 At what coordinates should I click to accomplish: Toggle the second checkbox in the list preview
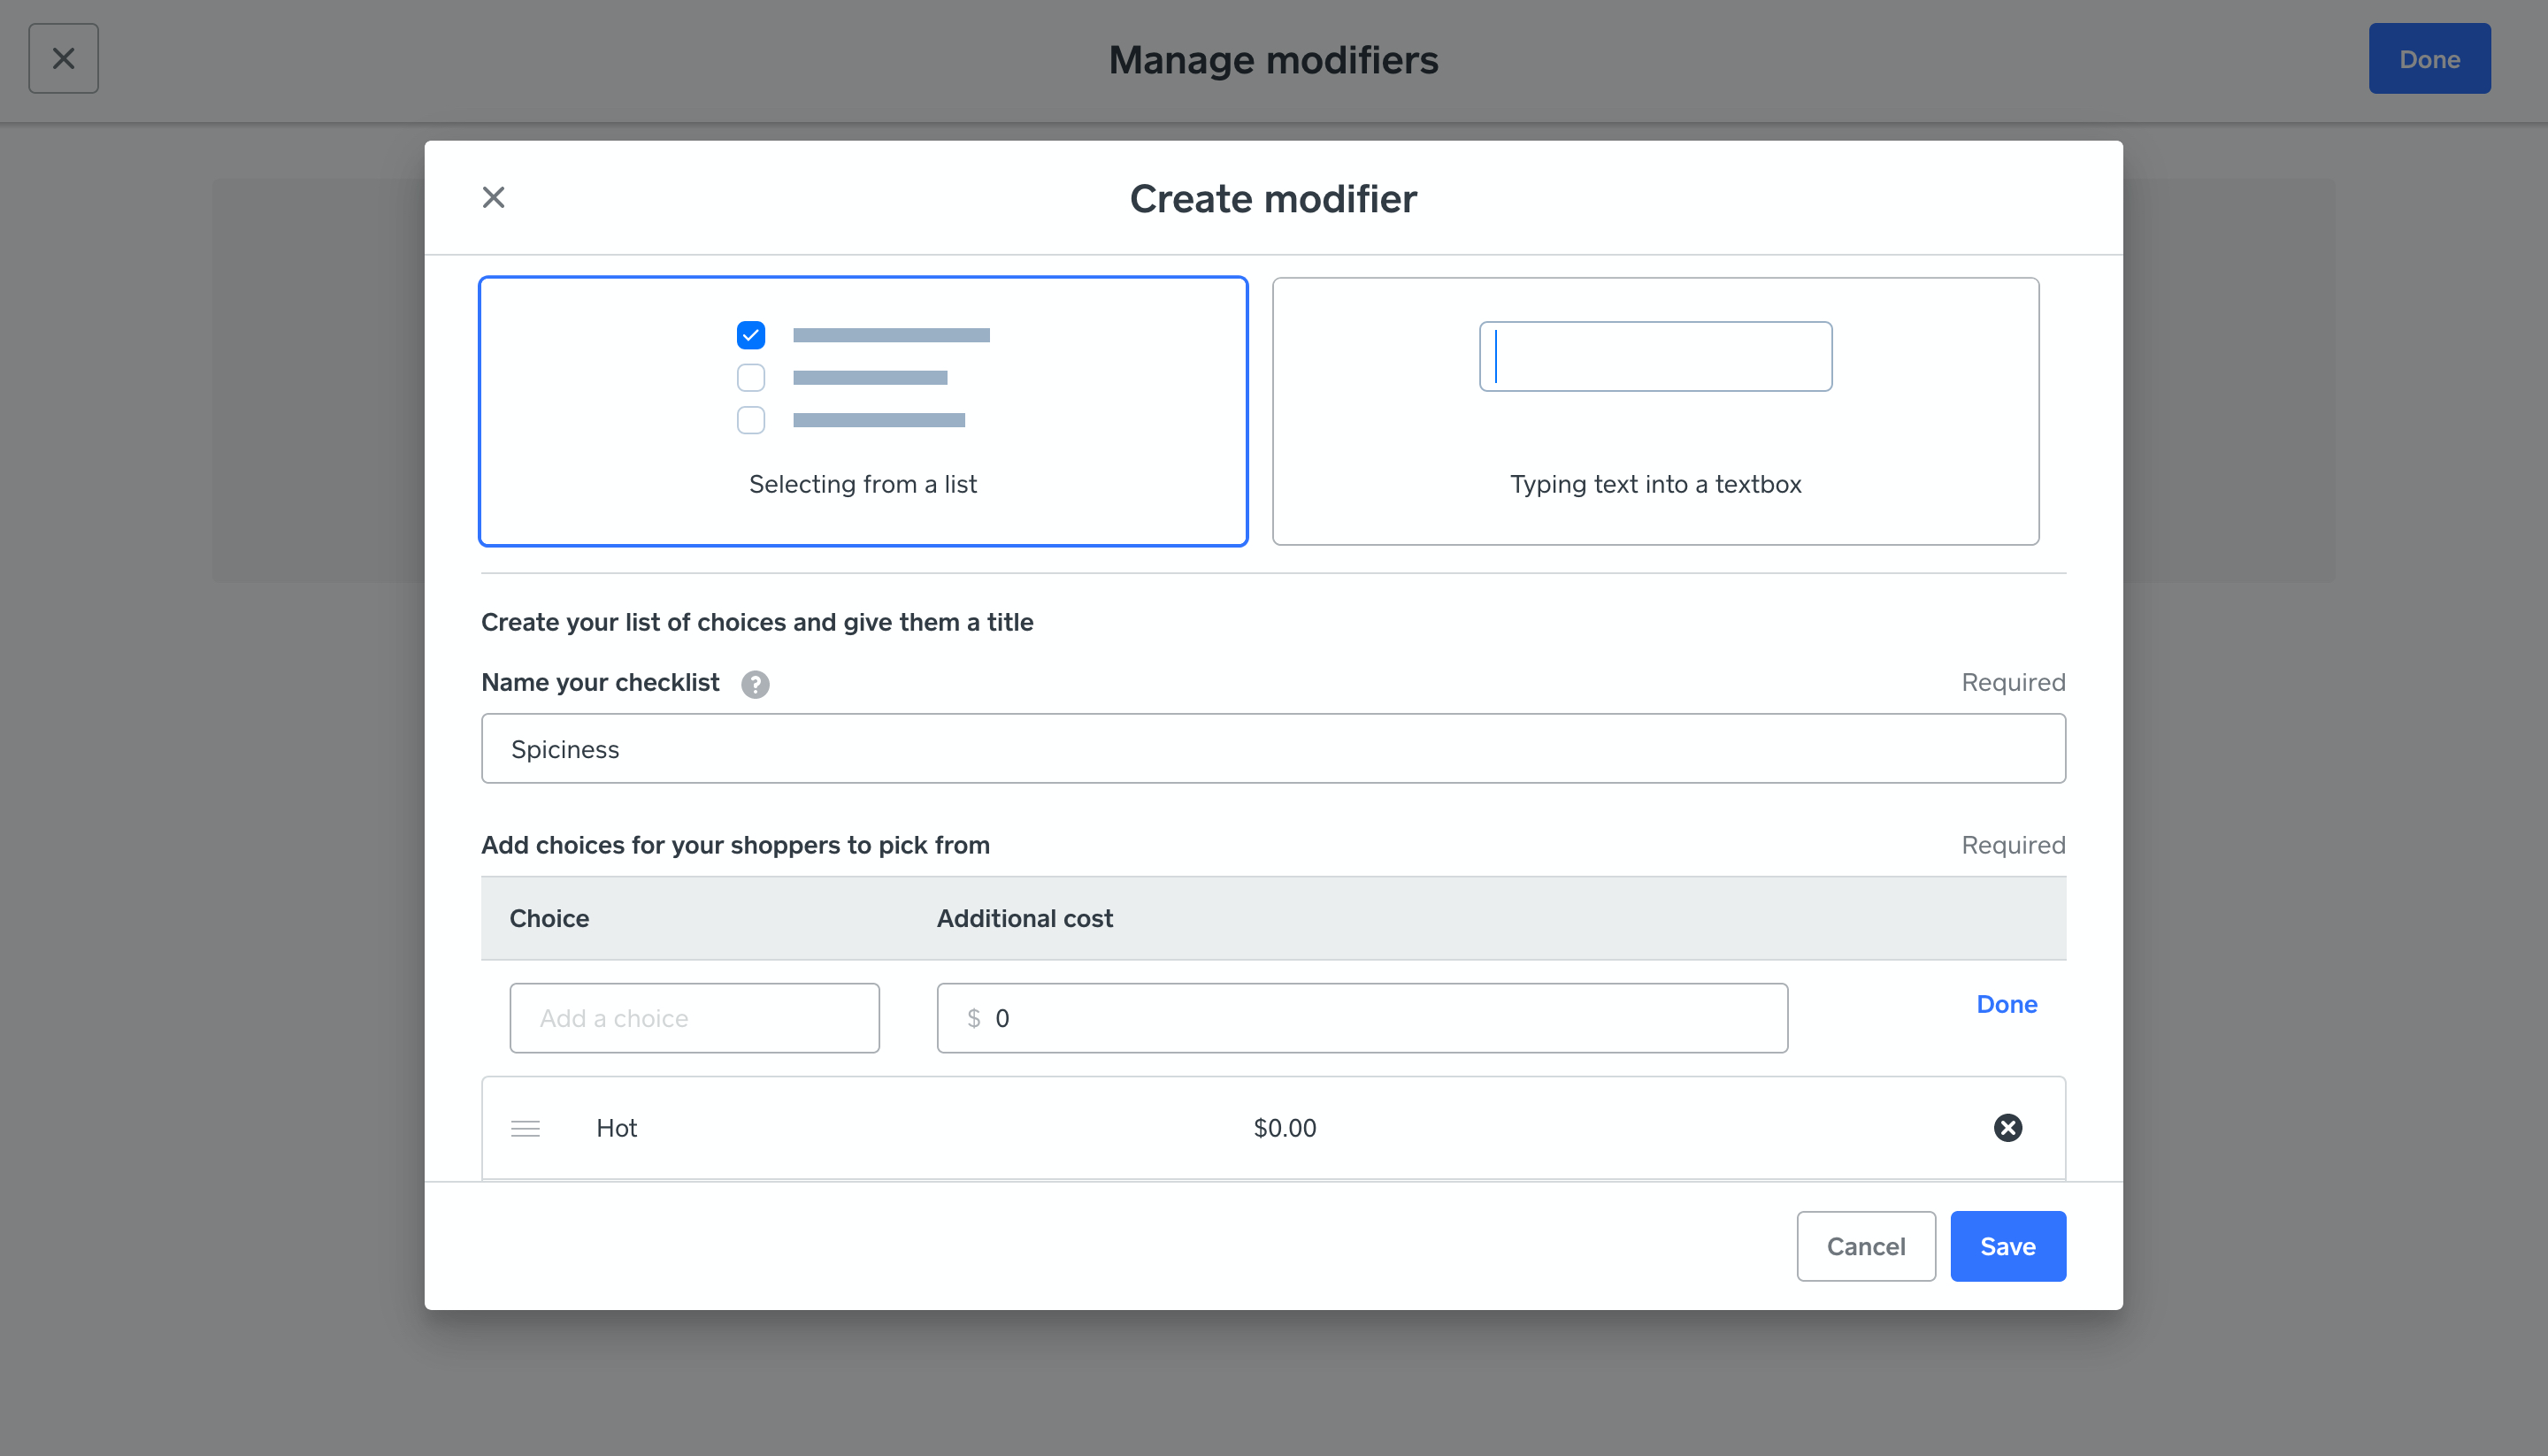[750, 377]
